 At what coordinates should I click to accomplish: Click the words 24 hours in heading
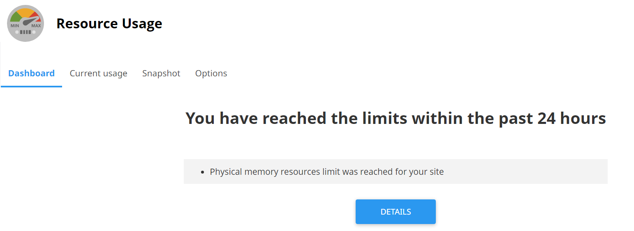point(572,118)
